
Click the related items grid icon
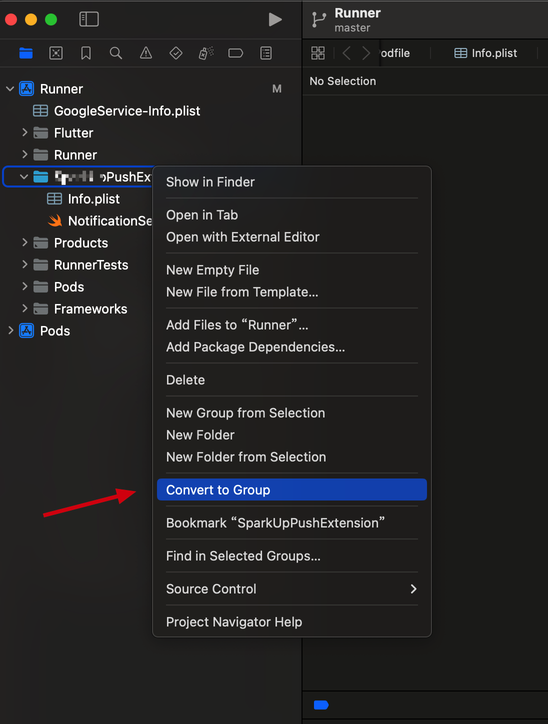(x=318, y=53)
